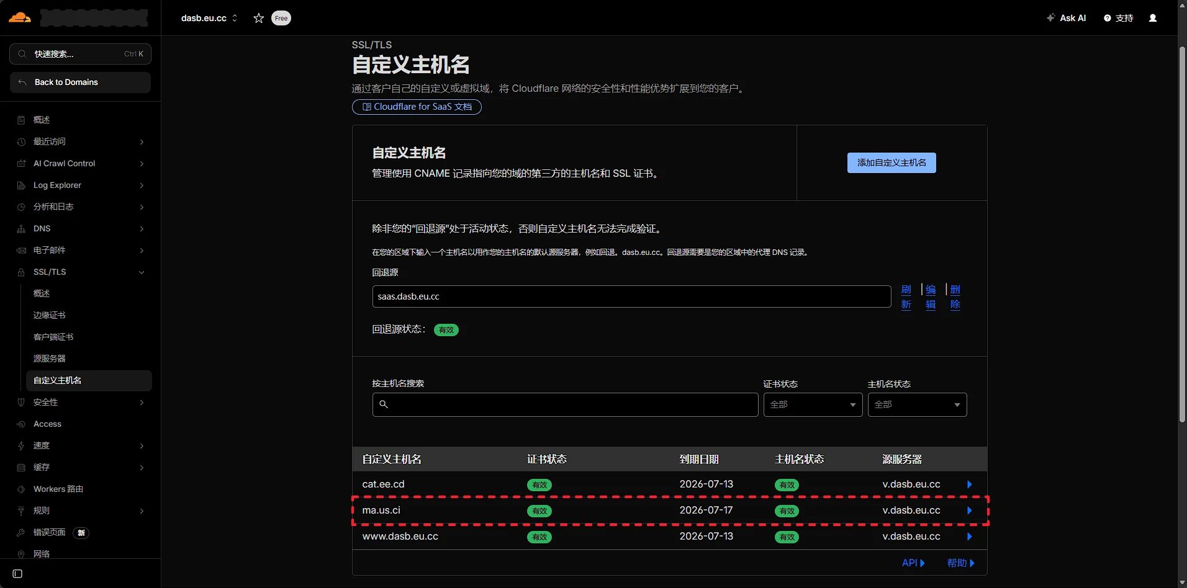The image size is (1187, 588).
Task: Focus the 快速搜索 box
Action: (x=80, y=54)
